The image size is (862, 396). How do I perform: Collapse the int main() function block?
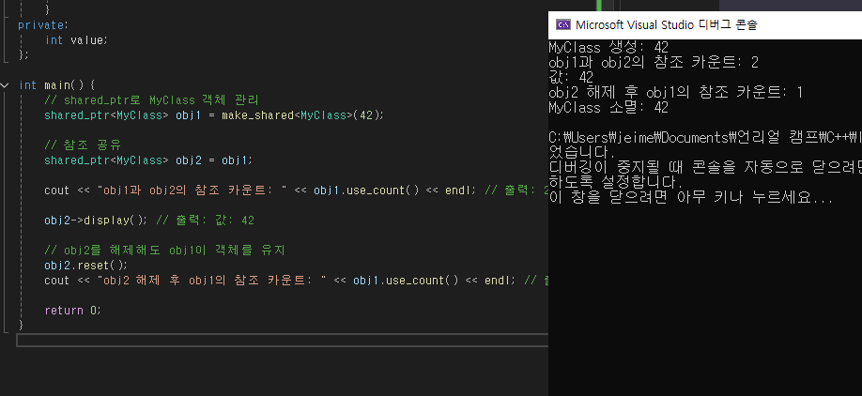coord(6,85)
